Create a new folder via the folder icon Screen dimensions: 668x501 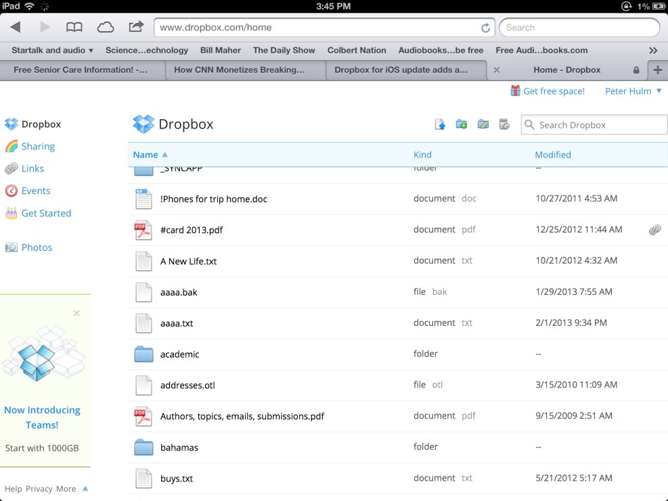click(461, 124)
